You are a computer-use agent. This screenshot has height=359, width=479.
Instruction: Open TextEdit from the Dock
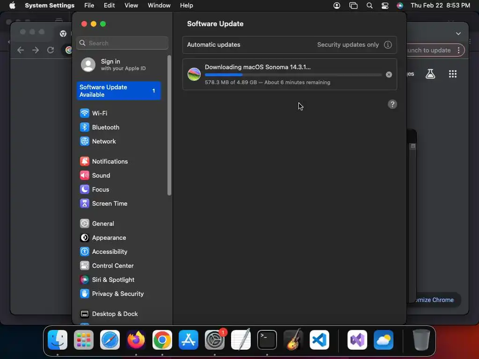pyautogui.click(x=241, y=340)
